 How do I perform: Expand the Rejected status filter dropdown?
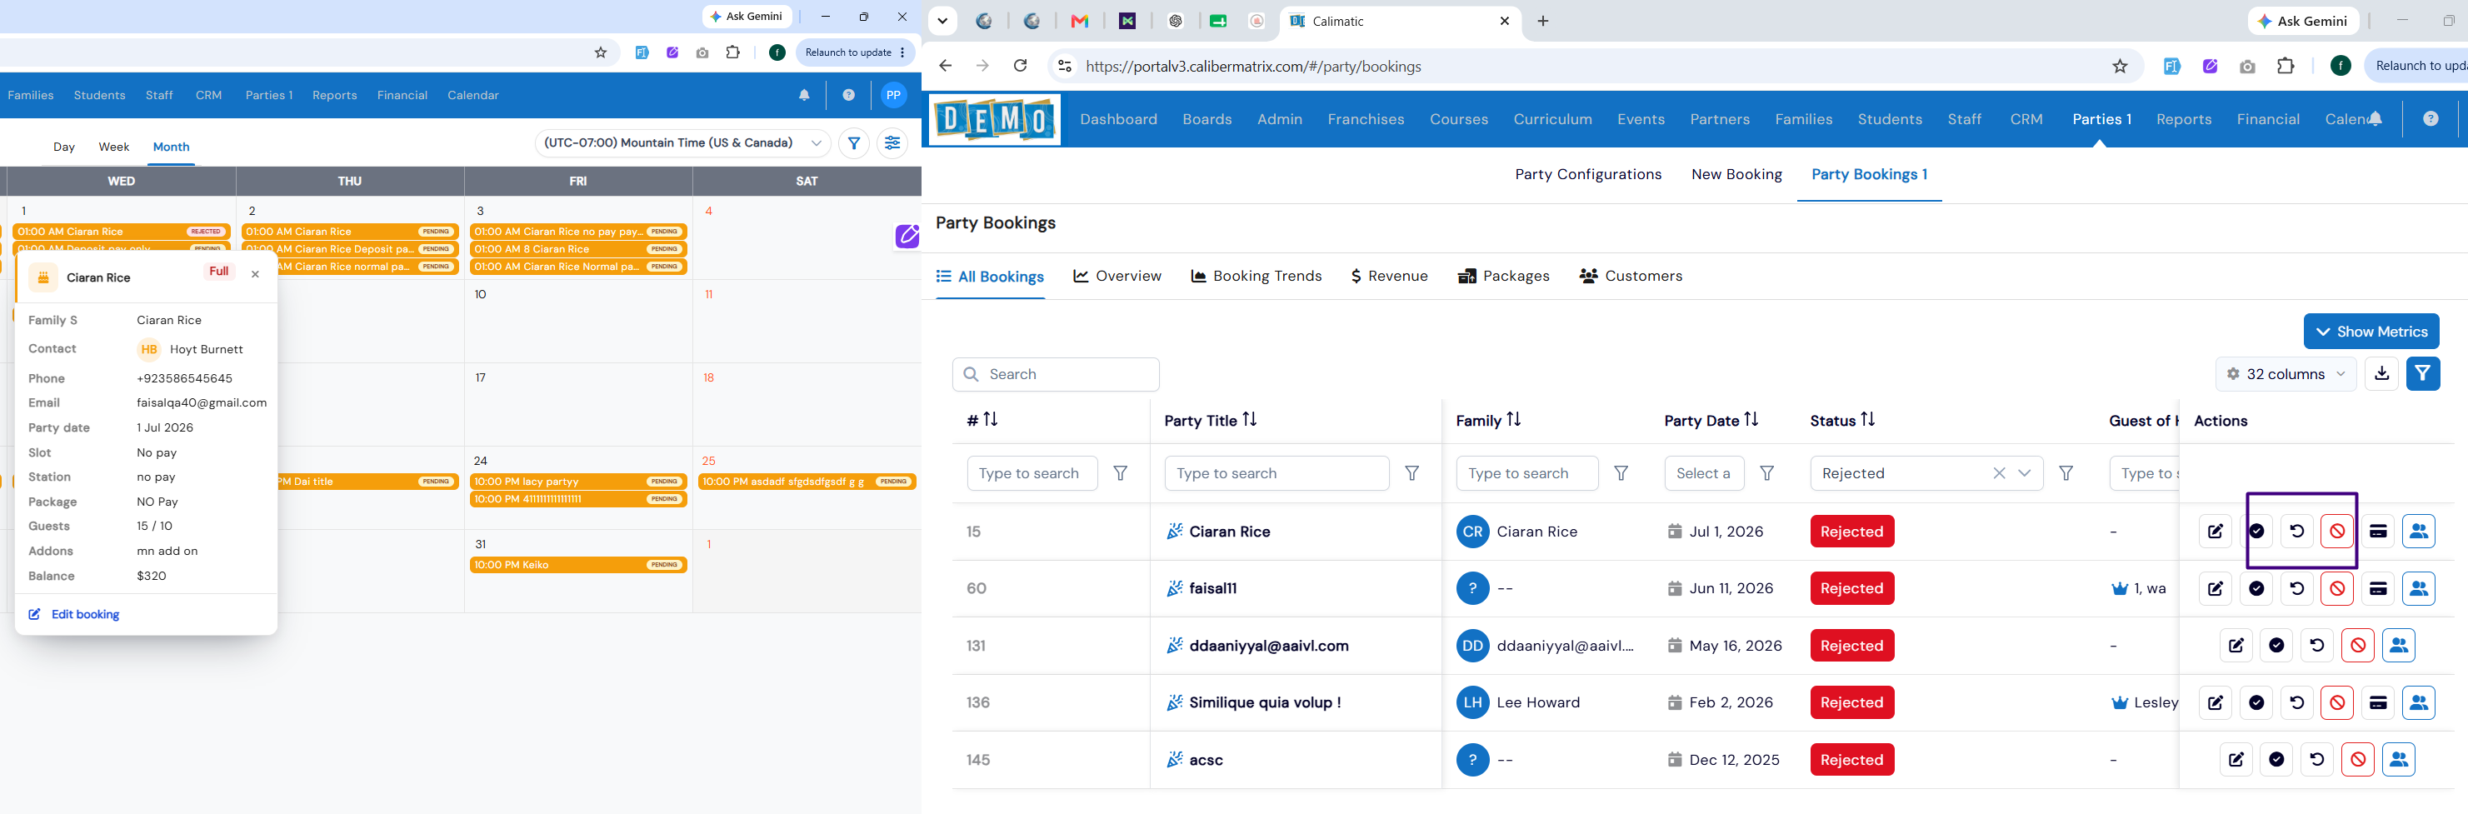[2025, 473]
